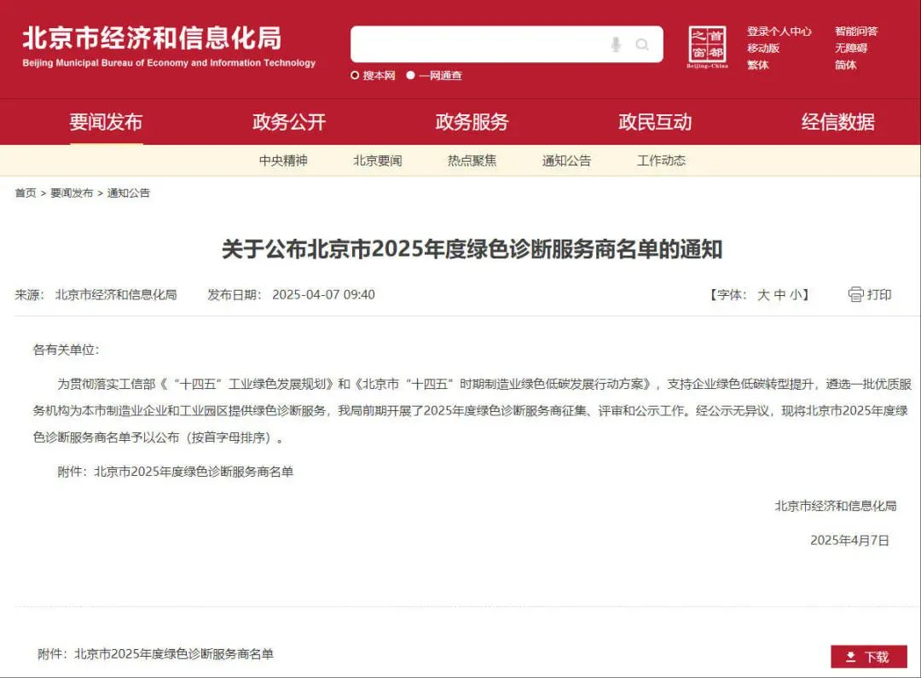This screenshot has height=678, width=921.
Task: Open the 政务公开 main tab
Action: pyautogui.click(x=289, y=122)
